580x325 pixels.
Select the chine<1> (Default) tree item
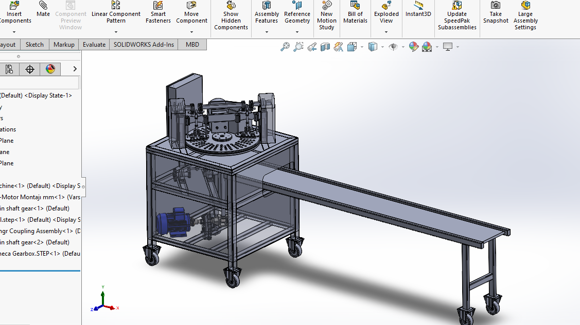pyautogui.click(x=40, y=186)
